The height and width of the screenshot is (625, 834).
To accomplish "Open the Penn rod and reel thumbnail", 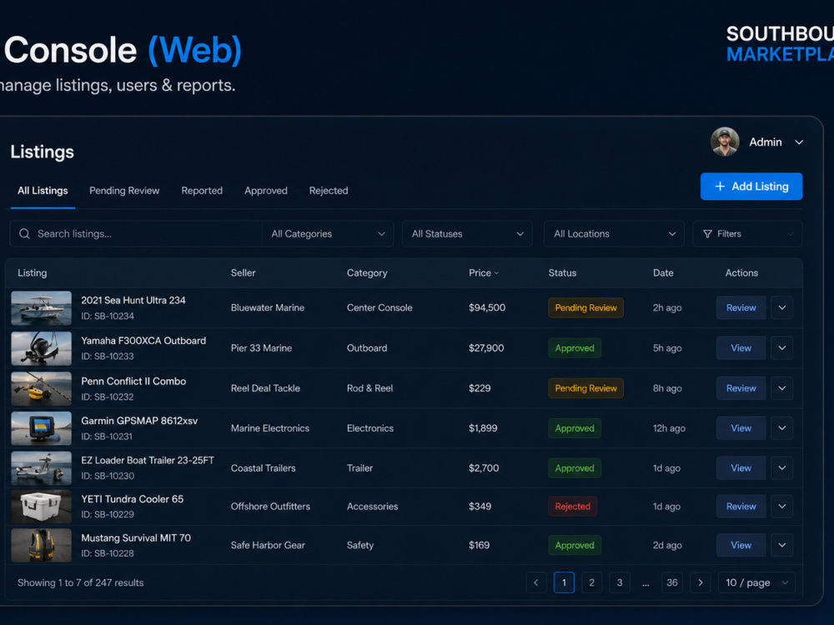I will pos(41,388).
